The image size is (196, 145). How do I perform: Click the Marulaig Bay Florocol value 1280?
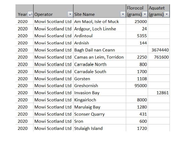[x=142, y=107]
